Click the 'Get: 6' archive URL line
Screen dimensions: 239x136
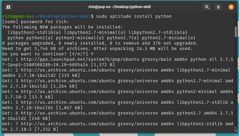pos(118,113)
